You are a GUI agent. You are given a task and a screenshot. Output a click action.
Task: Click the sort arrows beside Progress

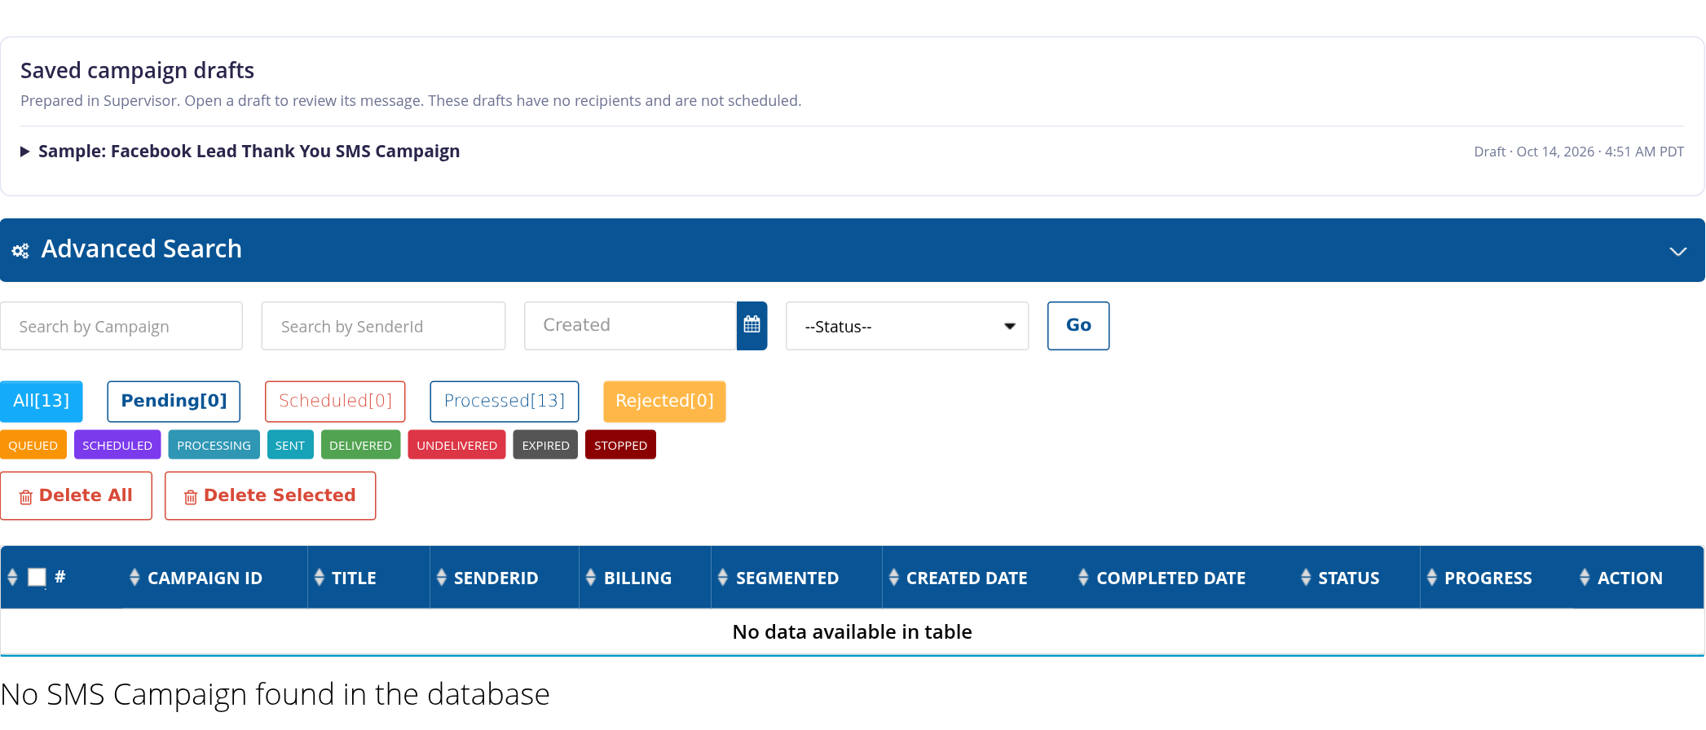[1432, 578]
